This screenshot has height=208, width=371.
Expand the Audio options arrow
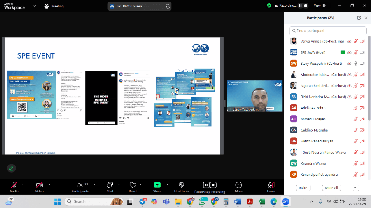pos(23,185)
